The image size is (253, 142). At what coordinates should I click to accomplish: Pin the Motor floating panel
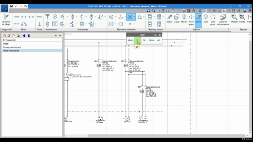click(x=155, y=35)
